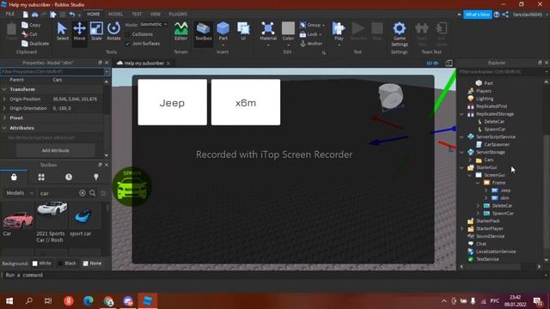Open the Toolbox Creations tab

tap(96, 178)
